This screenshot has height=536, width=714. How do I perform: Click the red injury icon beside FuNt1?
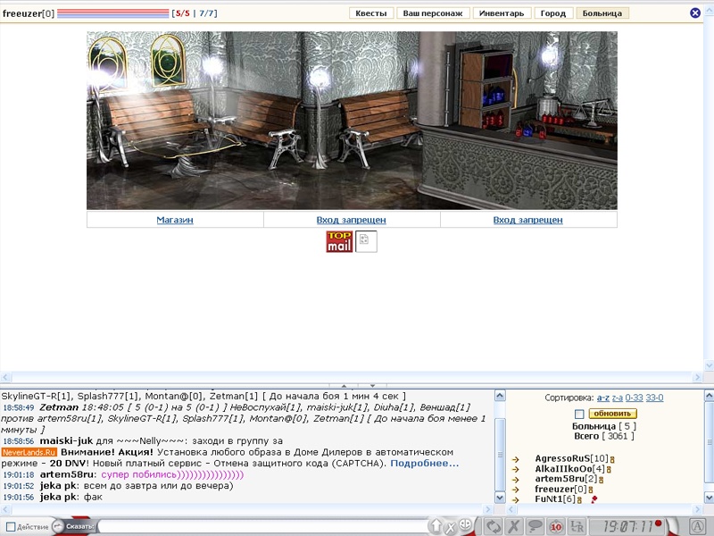594,499
